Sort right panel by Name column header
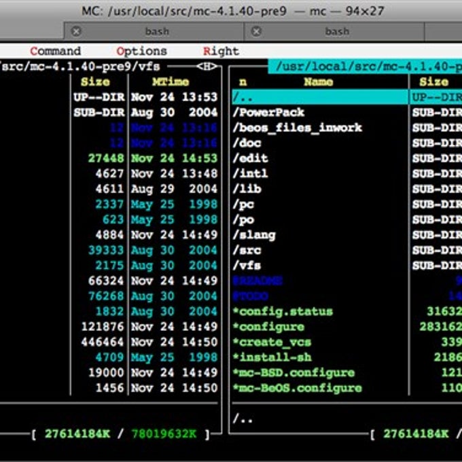Image resolution: width=462 pixels, height=462 pixels. (318, 82)
